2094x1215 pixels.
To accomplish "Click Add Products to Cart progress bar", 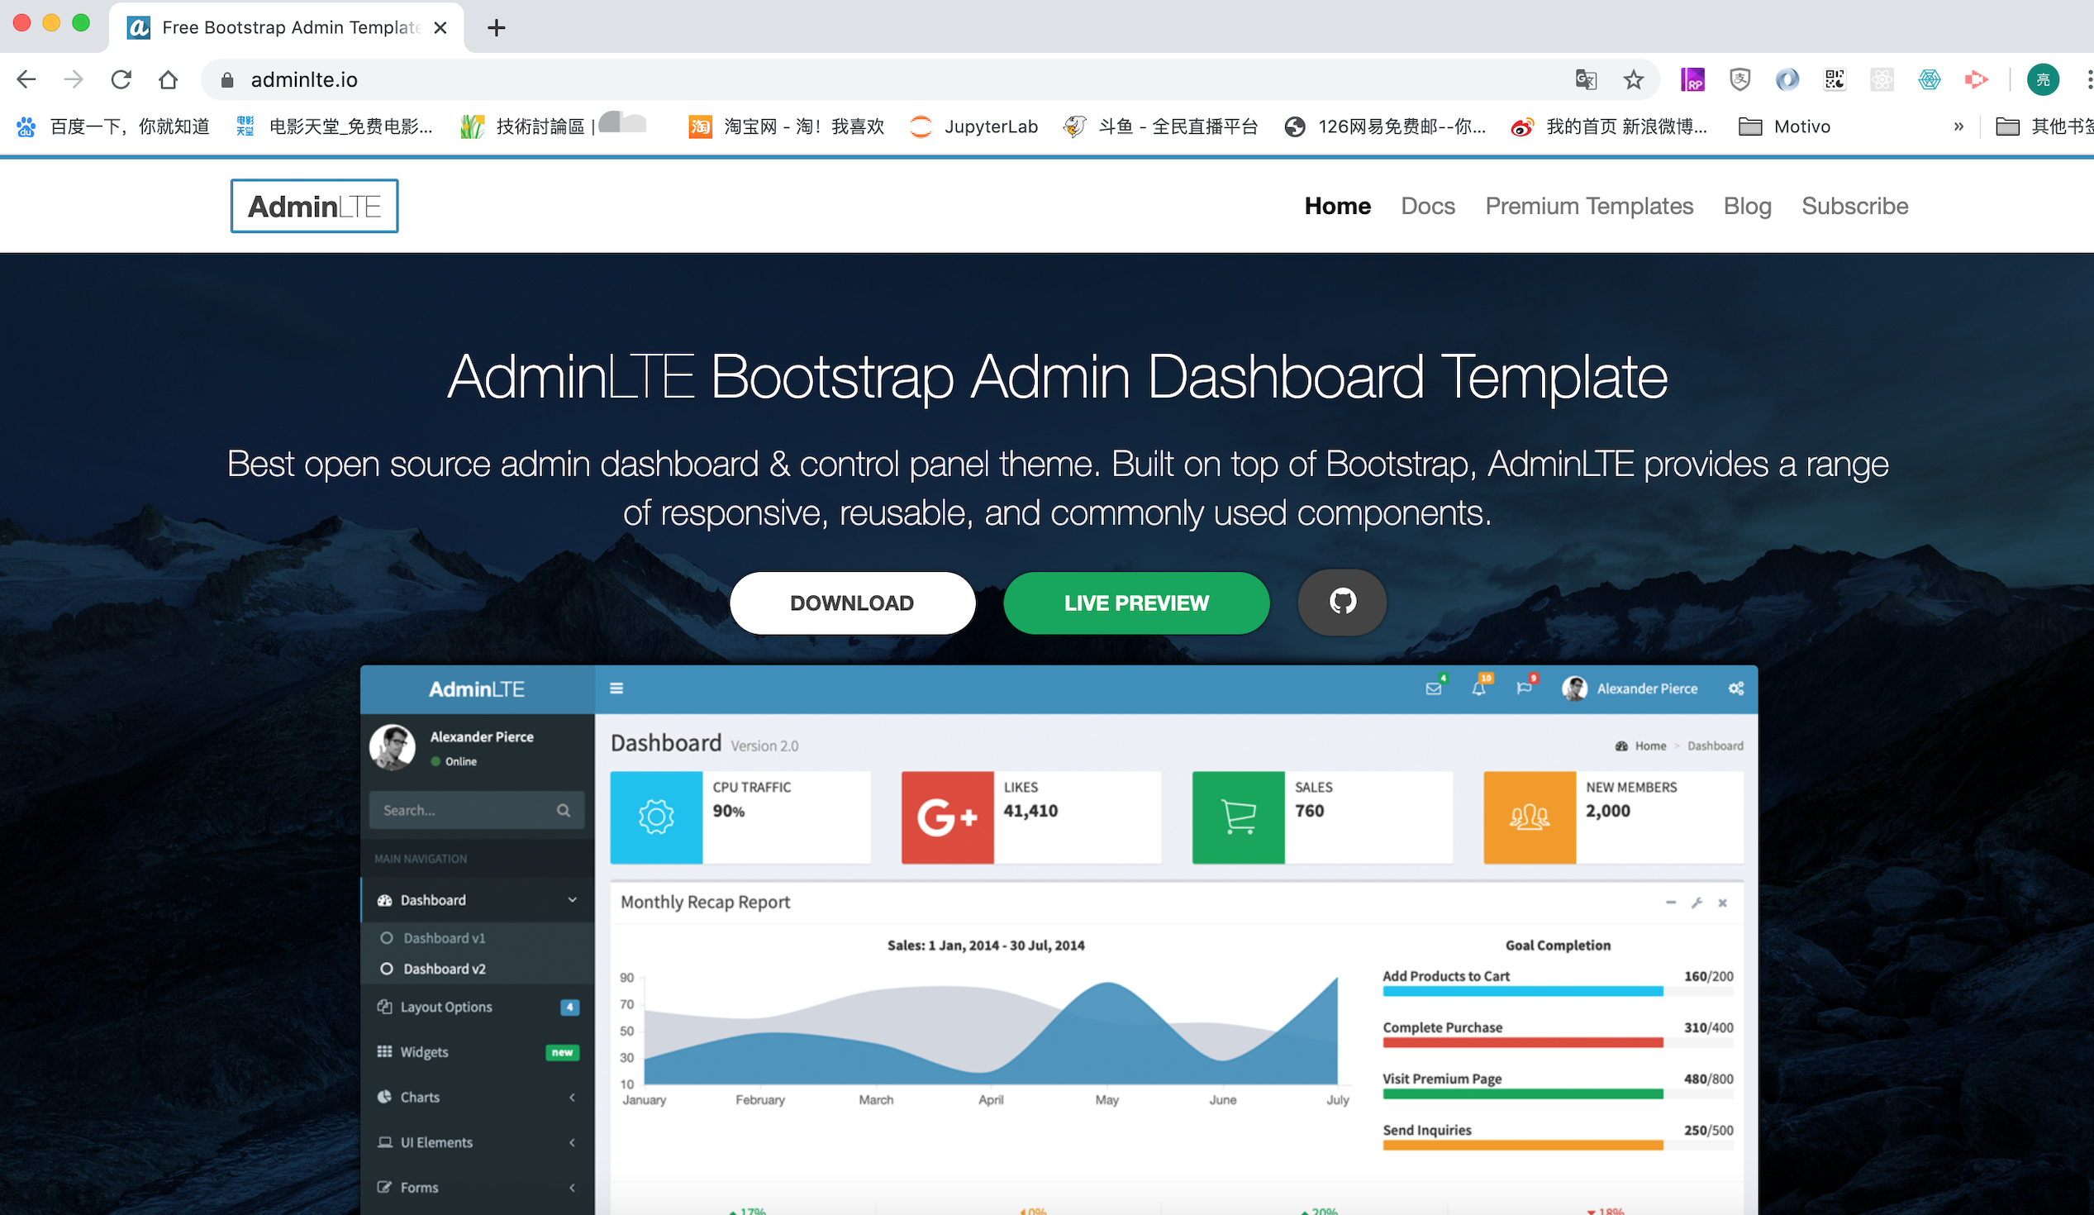I will [1558, 992].
